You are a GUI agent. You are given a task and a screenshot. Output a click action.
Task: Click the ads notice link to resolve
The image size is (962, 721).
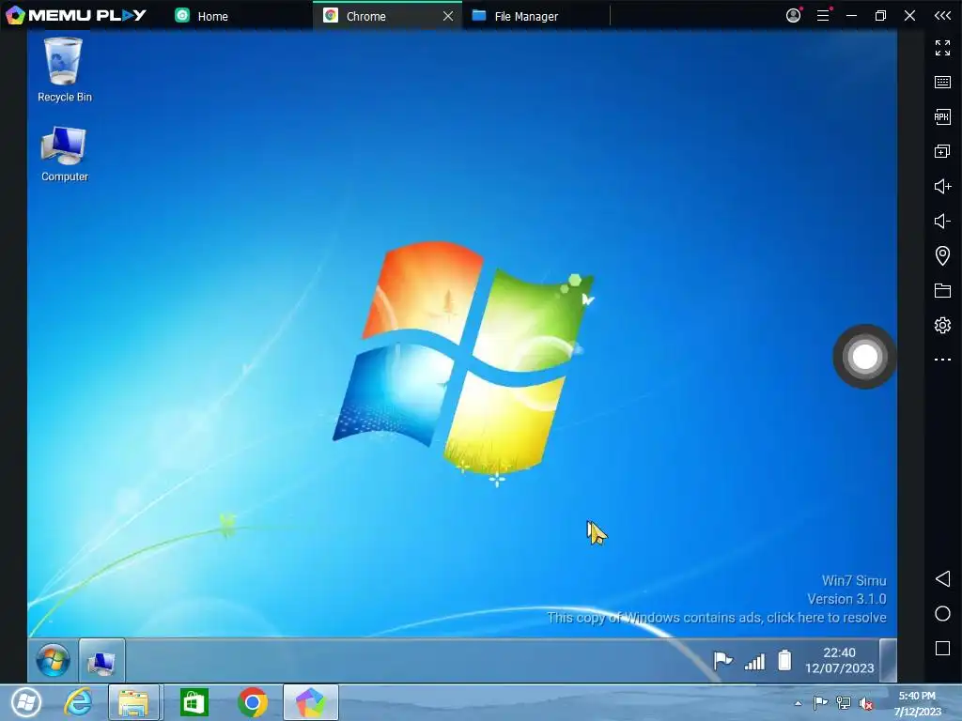click(717, 618)
